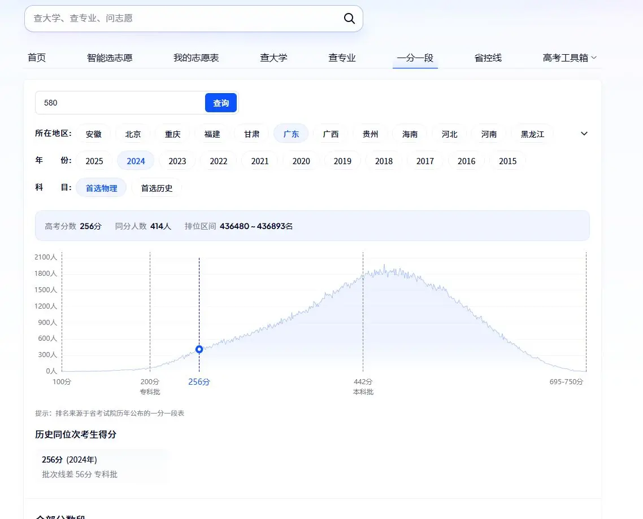This screenshot has height=519, width=643.
Task: Choose year 2015 filter
Action: pos(507,161)
